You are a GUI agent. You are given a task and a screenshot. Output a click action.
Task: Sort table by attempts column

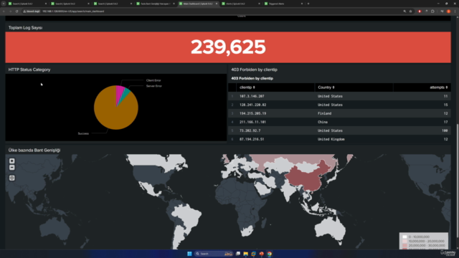pyautogui.click(x=438, y=87)
